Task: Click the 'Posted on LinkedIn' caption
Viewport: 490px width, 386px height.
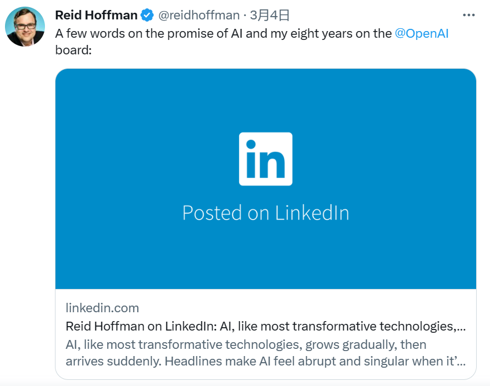Action: tap(265, 213)
